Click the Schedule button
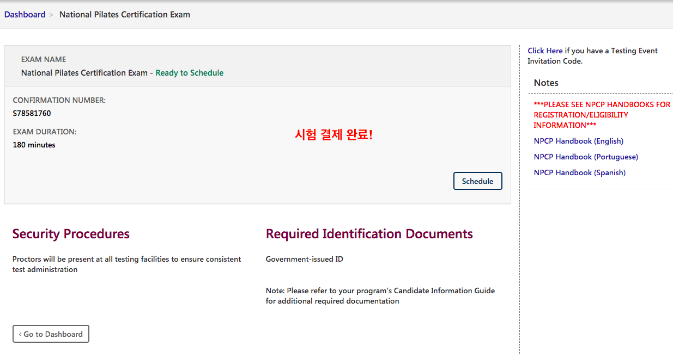The height and width of the screenshot is (358, 673). (x=477, y=181)
